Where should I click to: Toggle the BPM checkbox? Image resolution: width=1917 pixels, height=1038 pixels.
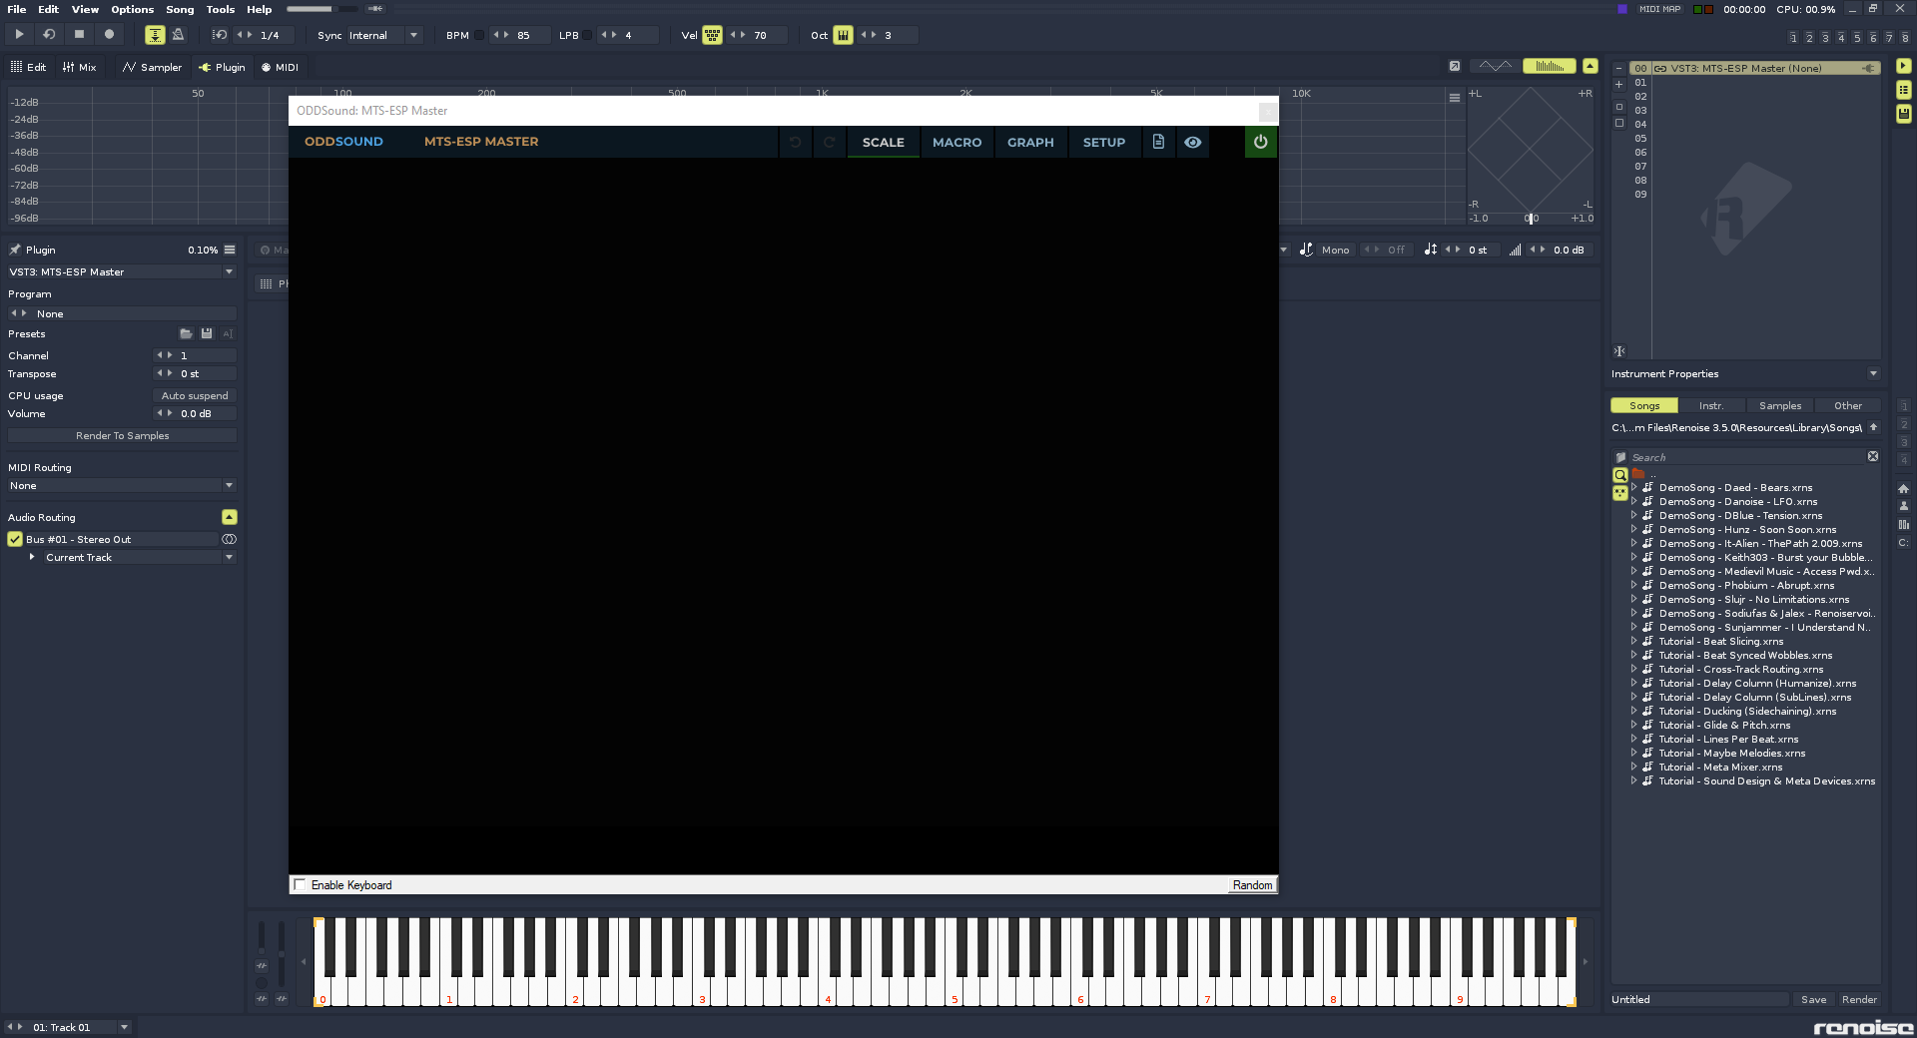click(479, 35)
